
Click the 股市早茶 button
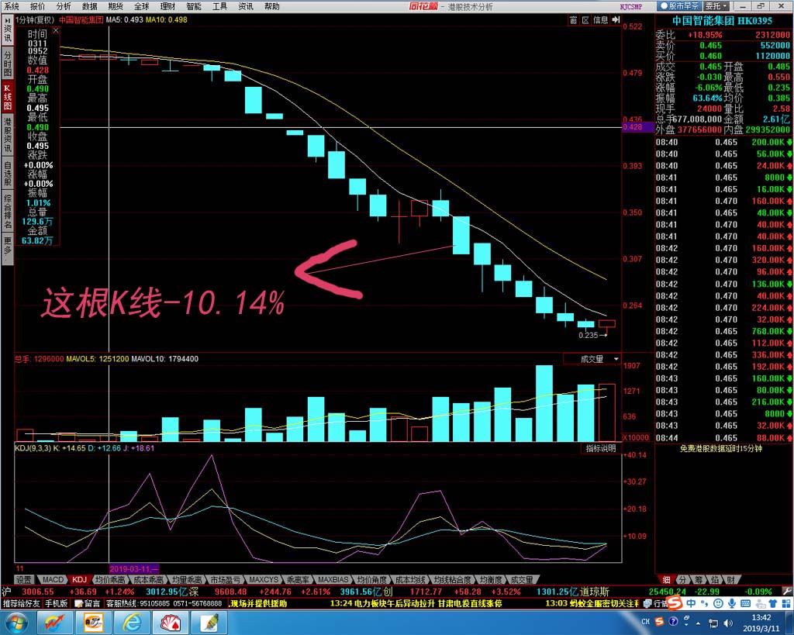[679, 6]
